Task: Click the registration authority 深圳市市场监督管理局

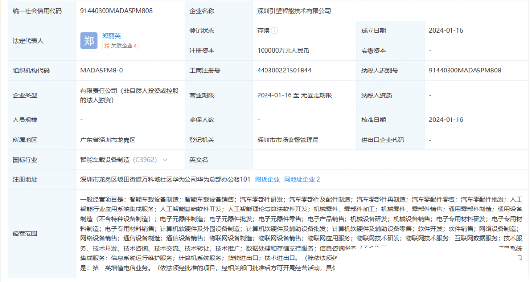Action: [x=288, y=140]
